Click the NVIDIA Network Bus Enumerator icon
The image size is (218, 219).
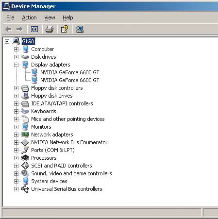pos(25,142)
